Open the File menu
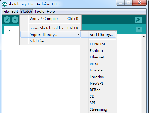Screen dimensions: 149x113 click(6, 12)
